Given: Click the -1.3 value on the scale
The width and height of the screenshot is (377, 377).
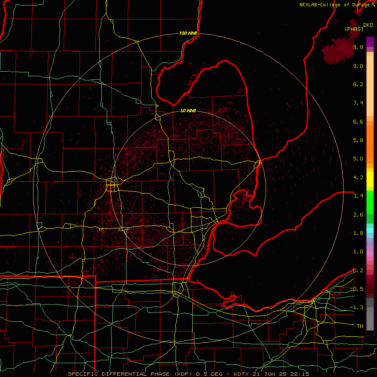Looking at the screenshot, I should click(x=356, y=307).
